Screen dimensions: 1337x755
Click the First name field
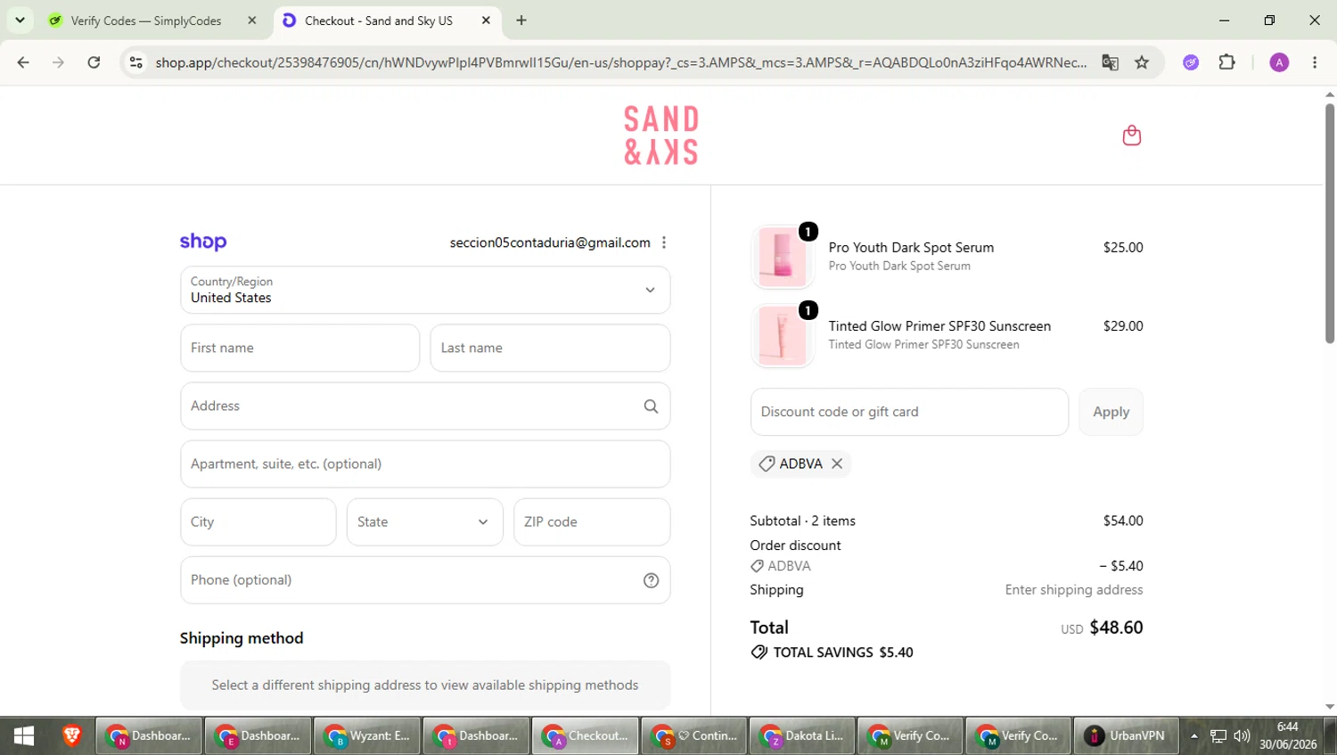click(299, 348)
